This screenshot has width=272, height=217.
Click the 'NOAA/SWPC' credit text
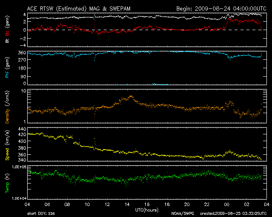pos(183,214)
